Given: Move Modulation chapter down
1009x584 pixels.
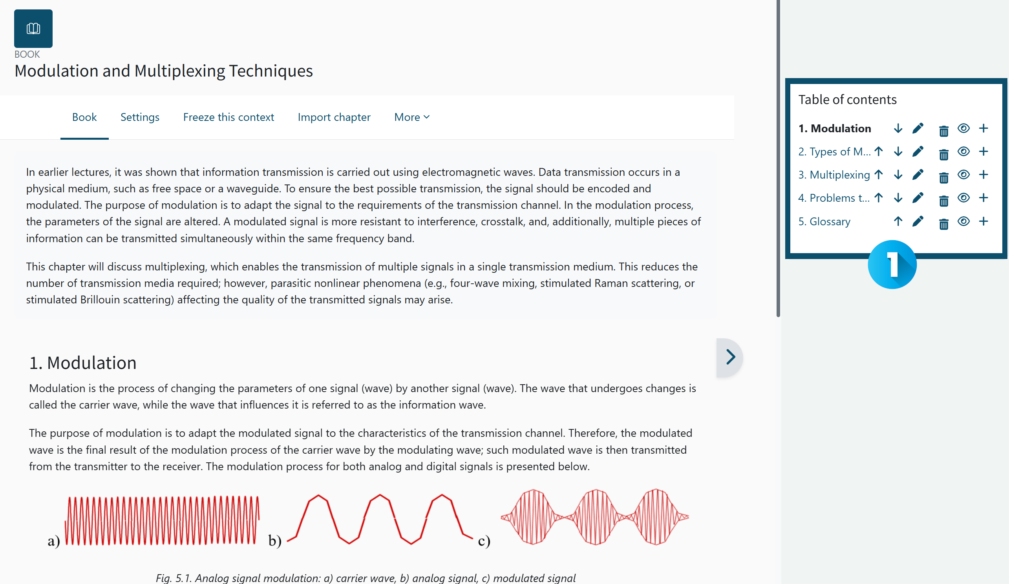Looking at the screenshot, I should 898,128.
